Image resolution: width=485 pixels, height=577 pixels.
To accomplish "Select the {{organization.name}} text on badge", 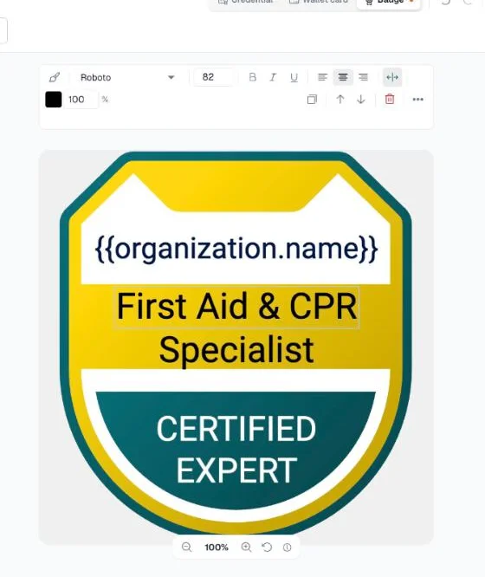I will [x=236, y=250].
